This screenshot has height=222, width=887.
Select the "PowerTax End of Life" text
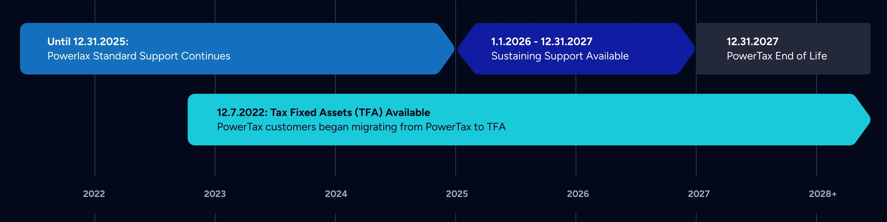click(777, 56)
